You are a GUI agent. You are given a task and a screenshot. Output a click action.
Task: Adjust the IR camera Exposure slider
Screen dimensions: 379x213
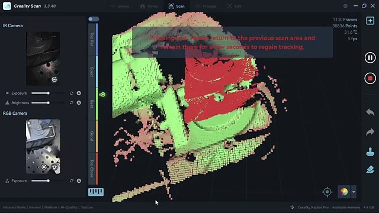point(48,93)
